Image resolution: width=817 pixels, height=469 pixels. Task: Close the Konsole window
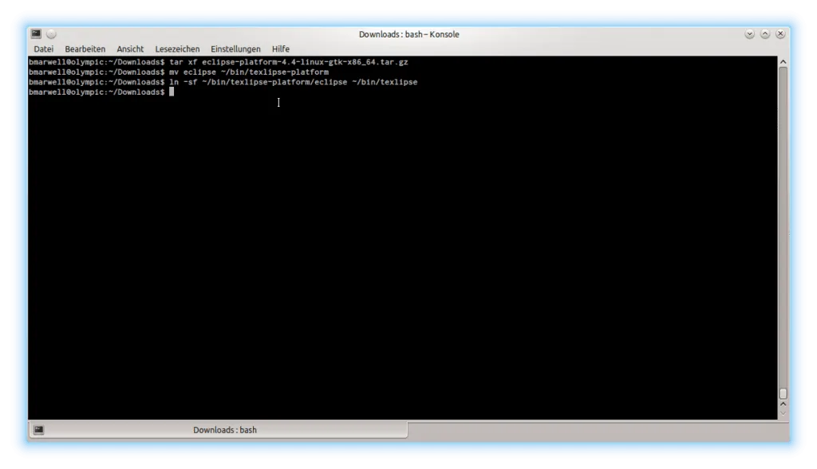(x=780, y=34)
